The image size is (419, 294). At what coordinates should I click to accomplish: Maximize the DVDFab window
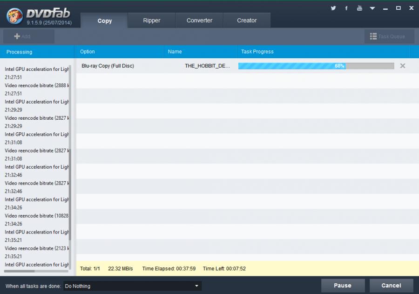398,8
